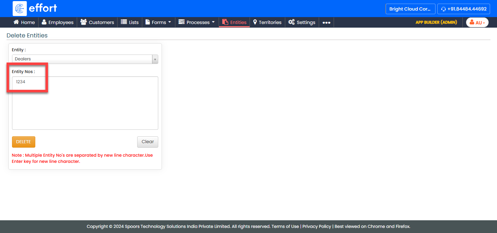
Task: Click the effort logo icon
Action: [x=20, y=8]
